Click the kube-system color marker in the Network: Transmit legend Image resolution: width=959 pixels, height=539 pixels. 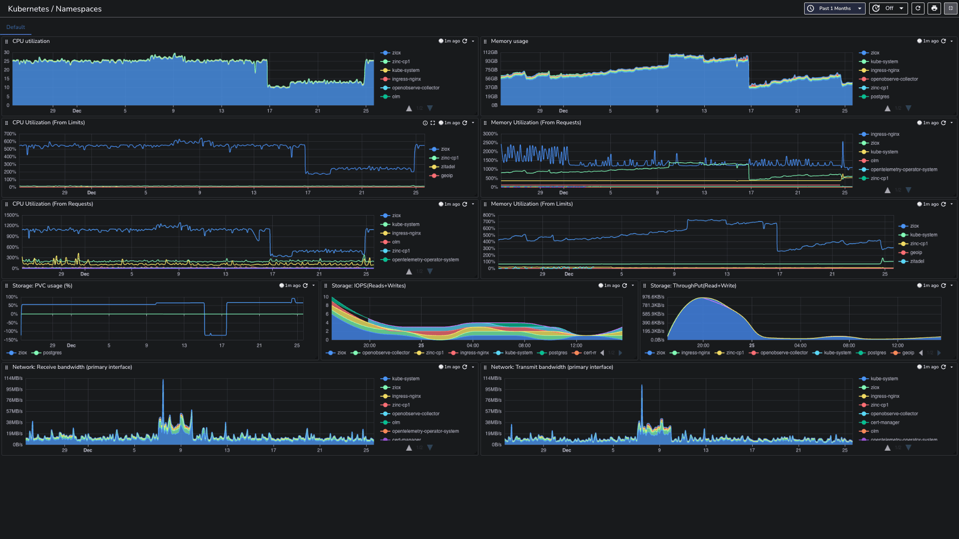(x=864, y=379)
